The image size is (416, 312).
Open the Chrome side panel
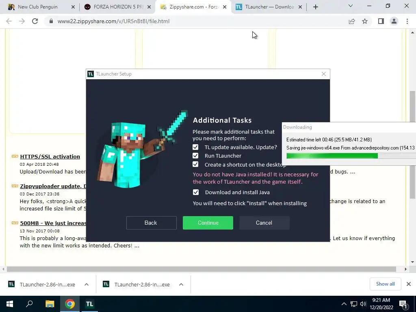381,21
